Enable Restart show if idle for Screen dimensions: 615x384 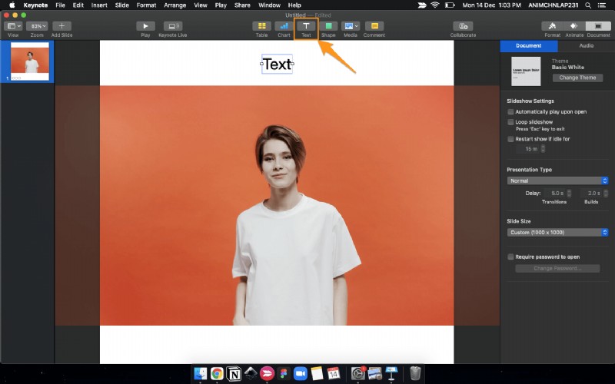[510, 139]
